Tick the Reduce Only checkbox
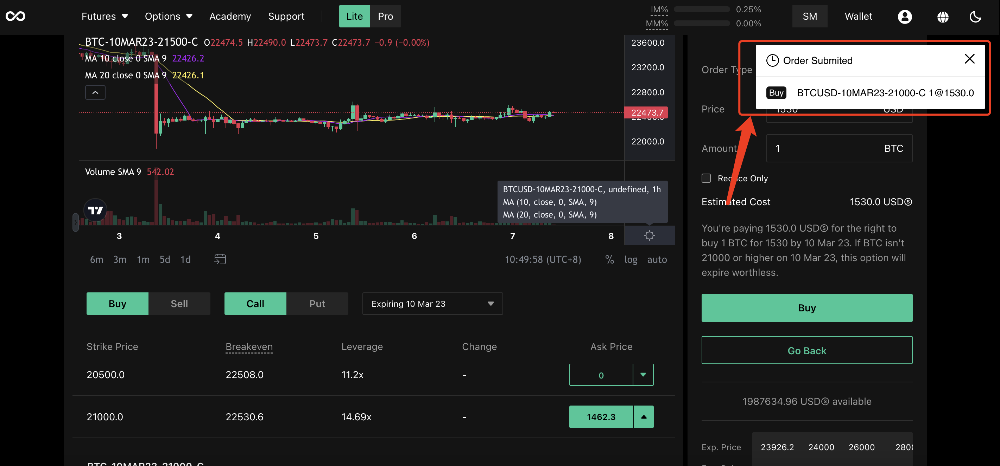 pos(706,178)
